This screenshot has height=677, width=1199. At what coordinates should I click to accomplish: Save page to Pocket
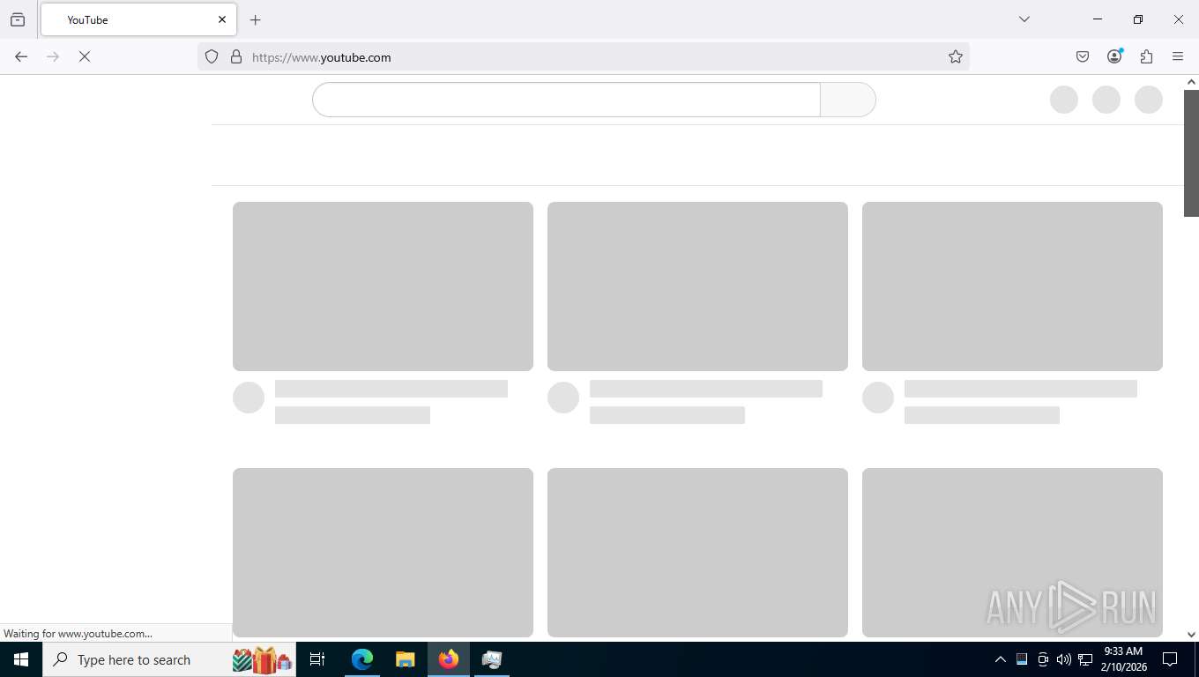point(1083,56)
